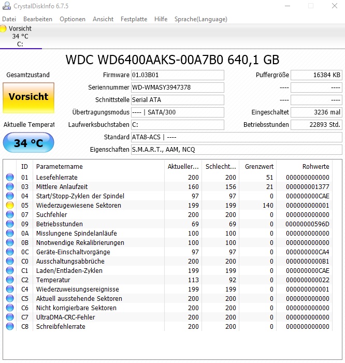Minimize the CrystalDiskInfo window
This screenshot has width=345, height=363.
point(287,6)
